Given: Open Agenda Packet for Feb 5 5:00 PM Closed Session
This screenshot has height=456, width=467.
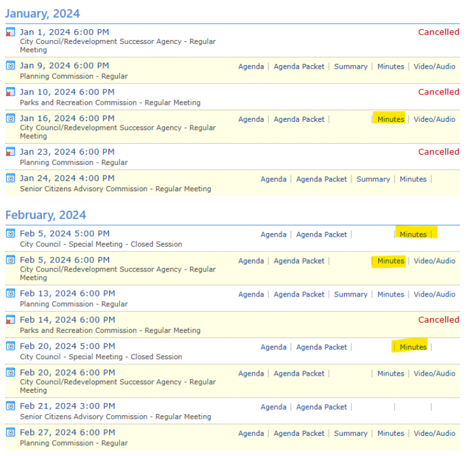Looking at the screenshot, I should pos(321,234).
